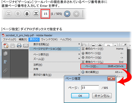
Task: Click the last page toolbar icon
Action: [x=36, y=14]
